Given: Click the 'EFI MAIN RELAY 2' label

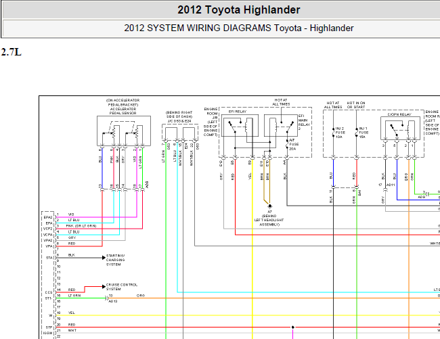Looking at the screenshot, I should (303, 122).
